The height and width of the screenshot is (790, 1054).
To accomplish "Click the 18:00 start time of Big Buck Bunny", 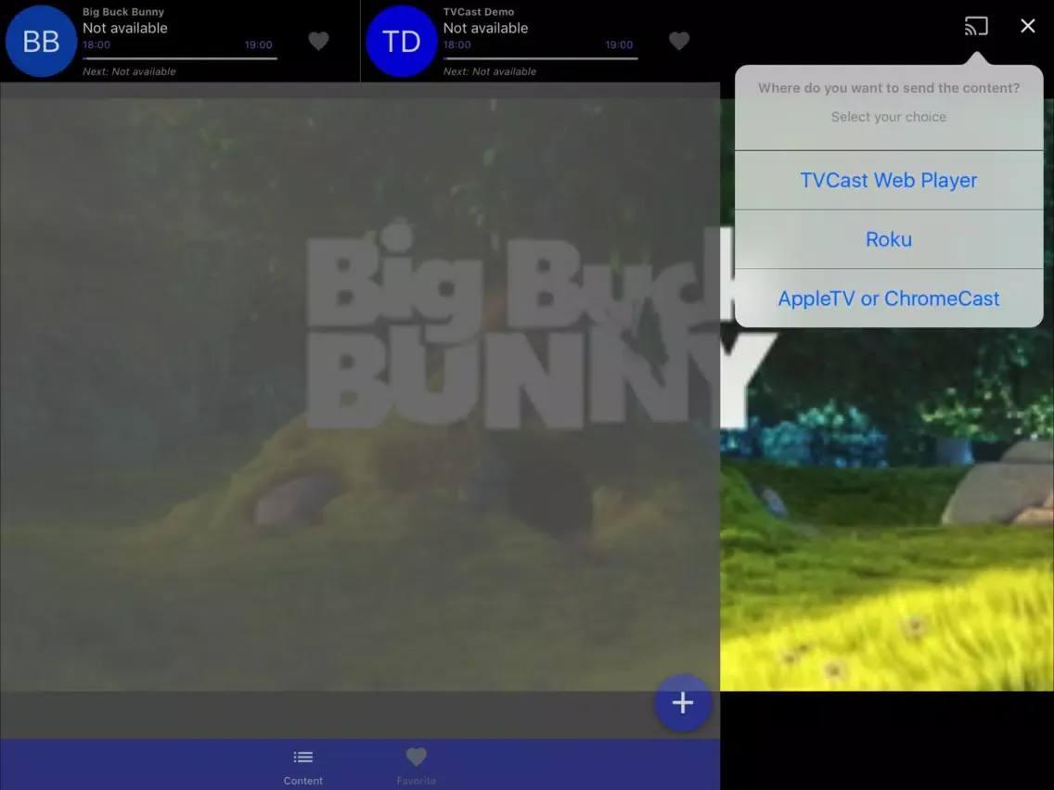I will point(96,45).
